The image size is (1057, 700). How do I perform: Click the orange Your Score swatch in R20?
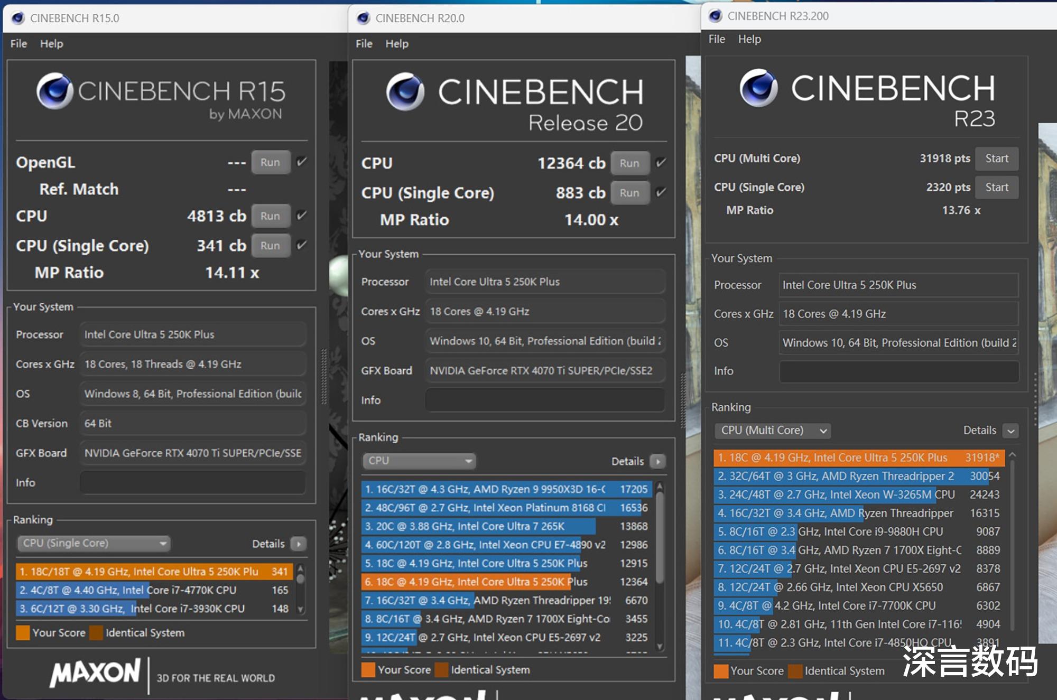tap(368, 670)
